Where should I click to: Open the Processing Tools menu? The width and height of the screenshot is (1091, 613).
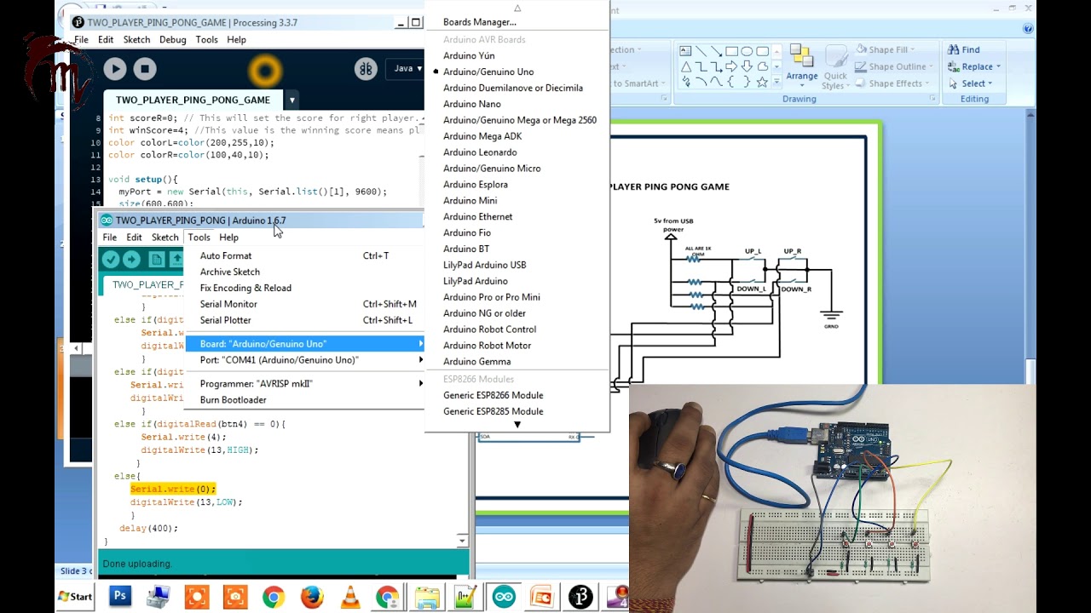pyautogui.click(x=207, y=40)
